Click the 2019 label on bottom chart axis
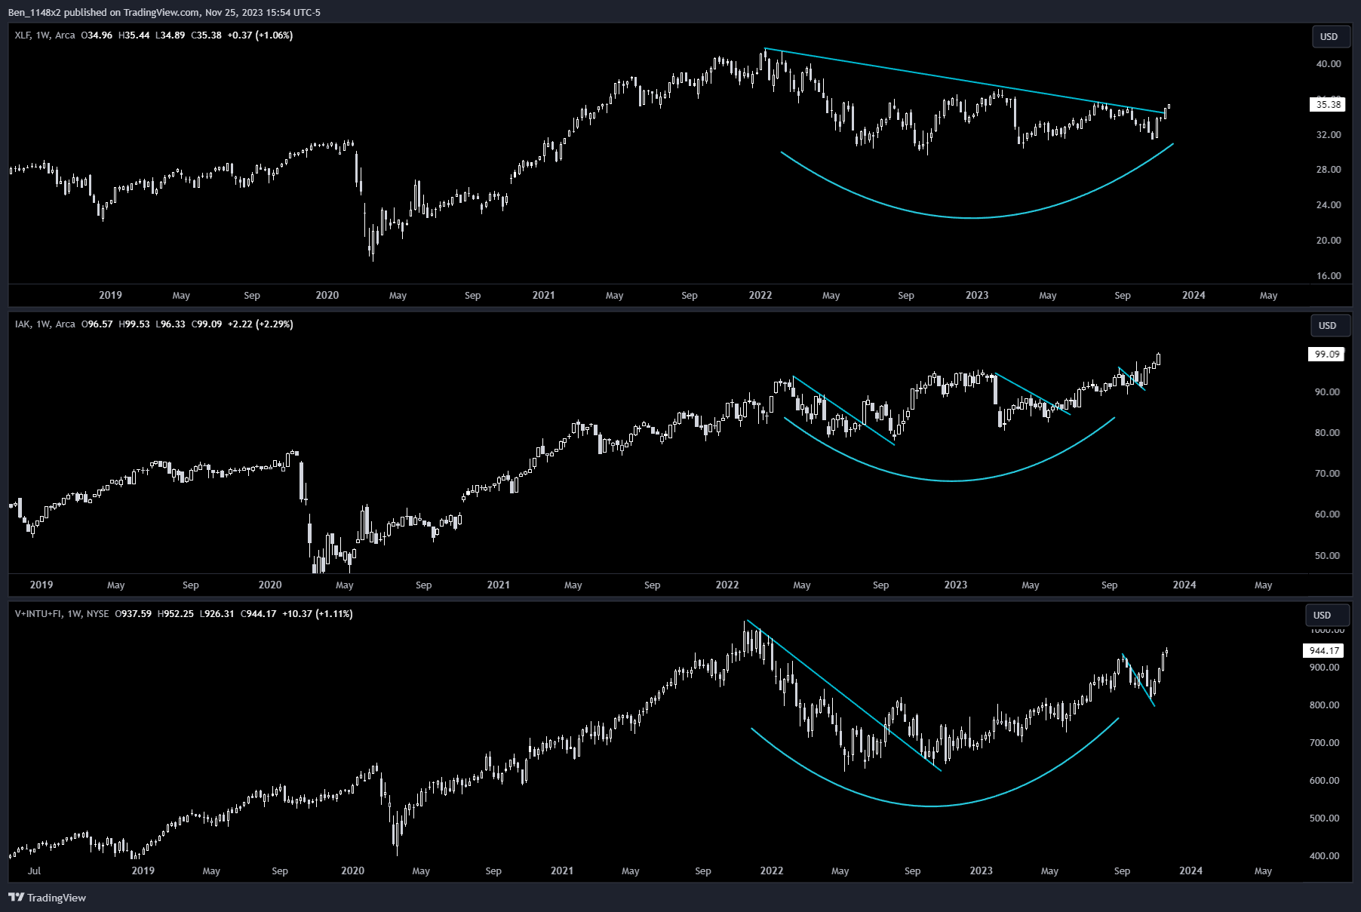Image resolution: width=1361 pixels, height=912 pixels. (143, 871)
